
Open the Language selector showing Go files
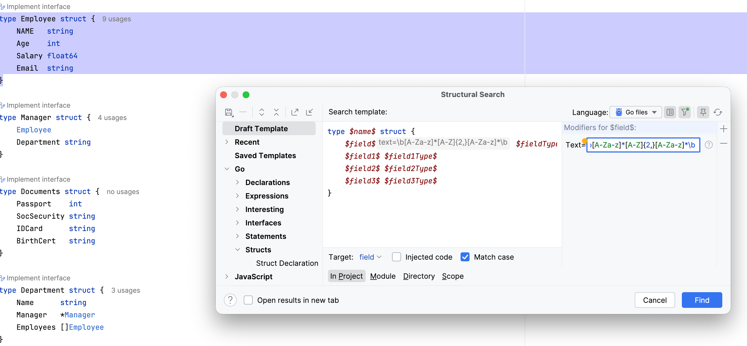636,112
